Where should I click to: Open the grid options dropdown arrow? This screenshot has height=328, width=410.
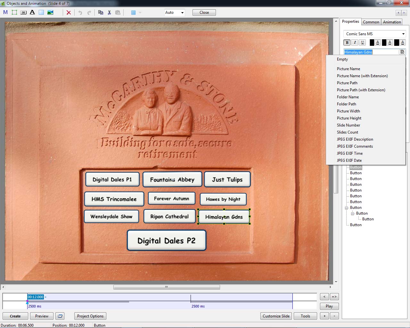140,12
